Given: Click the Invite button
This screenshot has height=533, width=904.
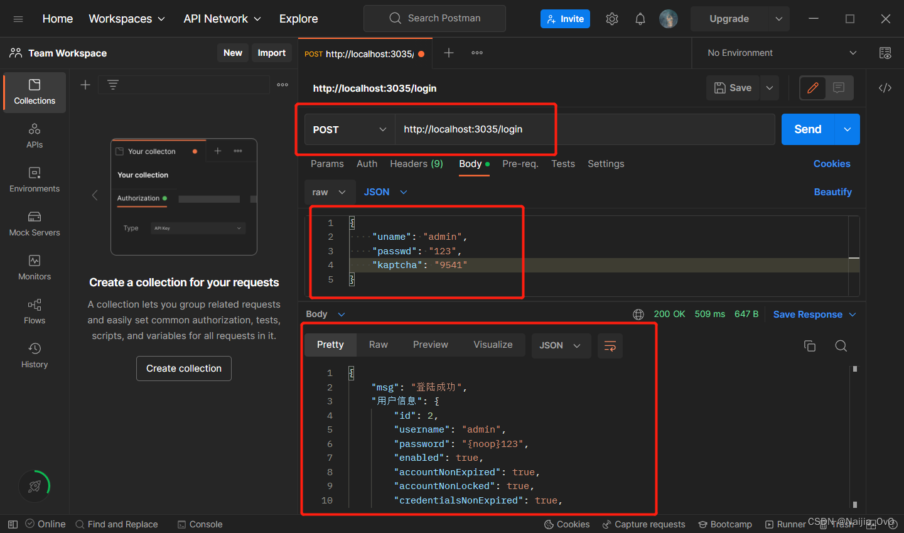Looking at the screenshot, I should [565, 19].
